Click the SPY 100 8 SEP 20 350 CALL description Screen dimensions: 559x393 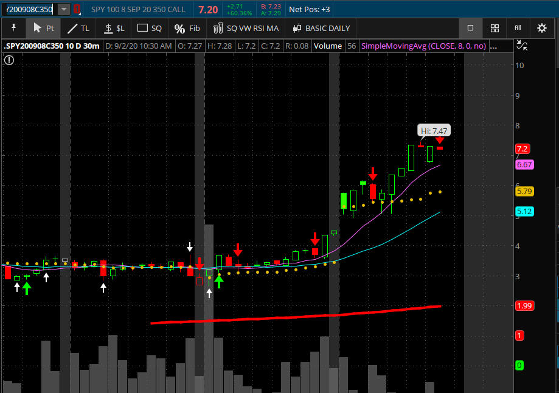tap(138, 10)
